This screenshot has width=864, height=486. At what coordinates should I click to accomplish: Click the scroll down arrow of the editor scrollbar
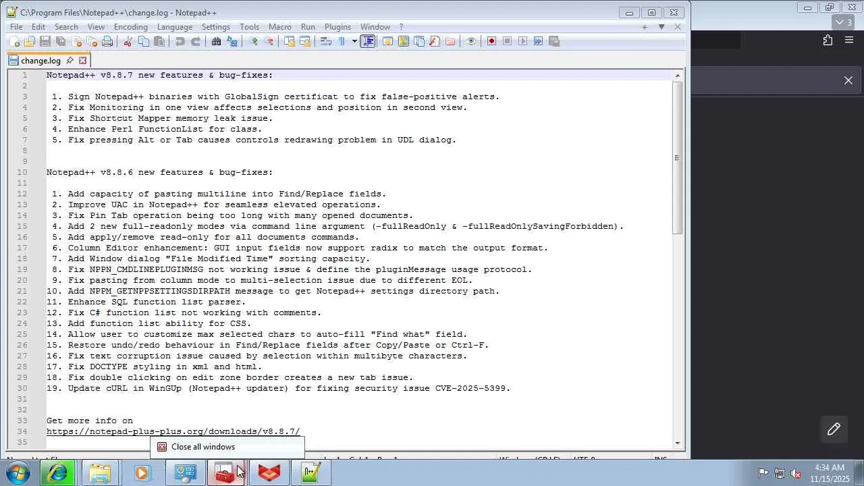[677, 443]
